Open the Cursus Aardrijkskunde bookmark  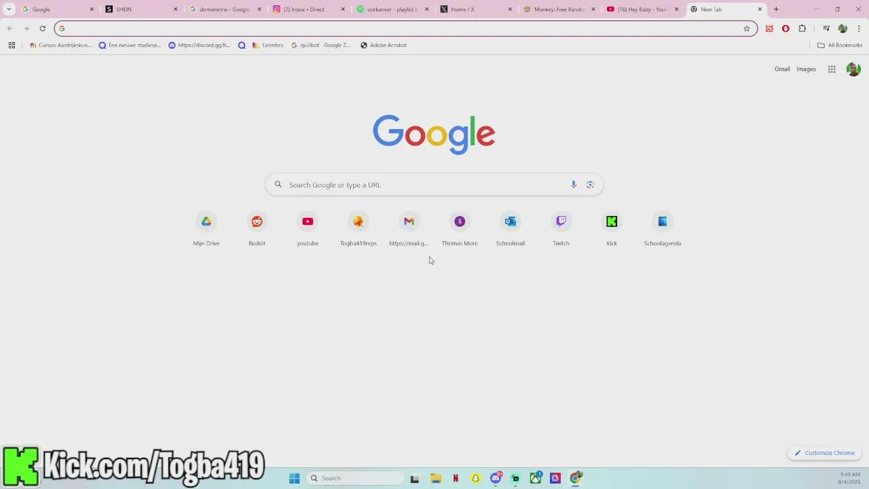tap(60, 46)
